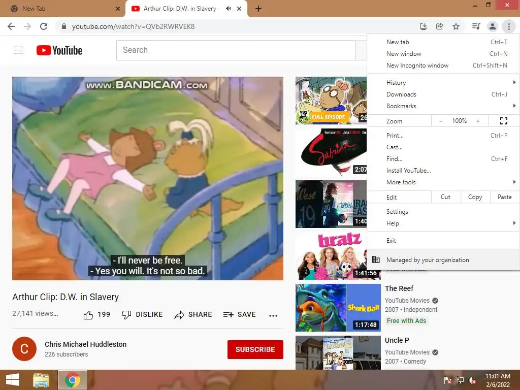Expand the Bookmarks submenu
Screen dimensions: 520x390
coord(444,106)
